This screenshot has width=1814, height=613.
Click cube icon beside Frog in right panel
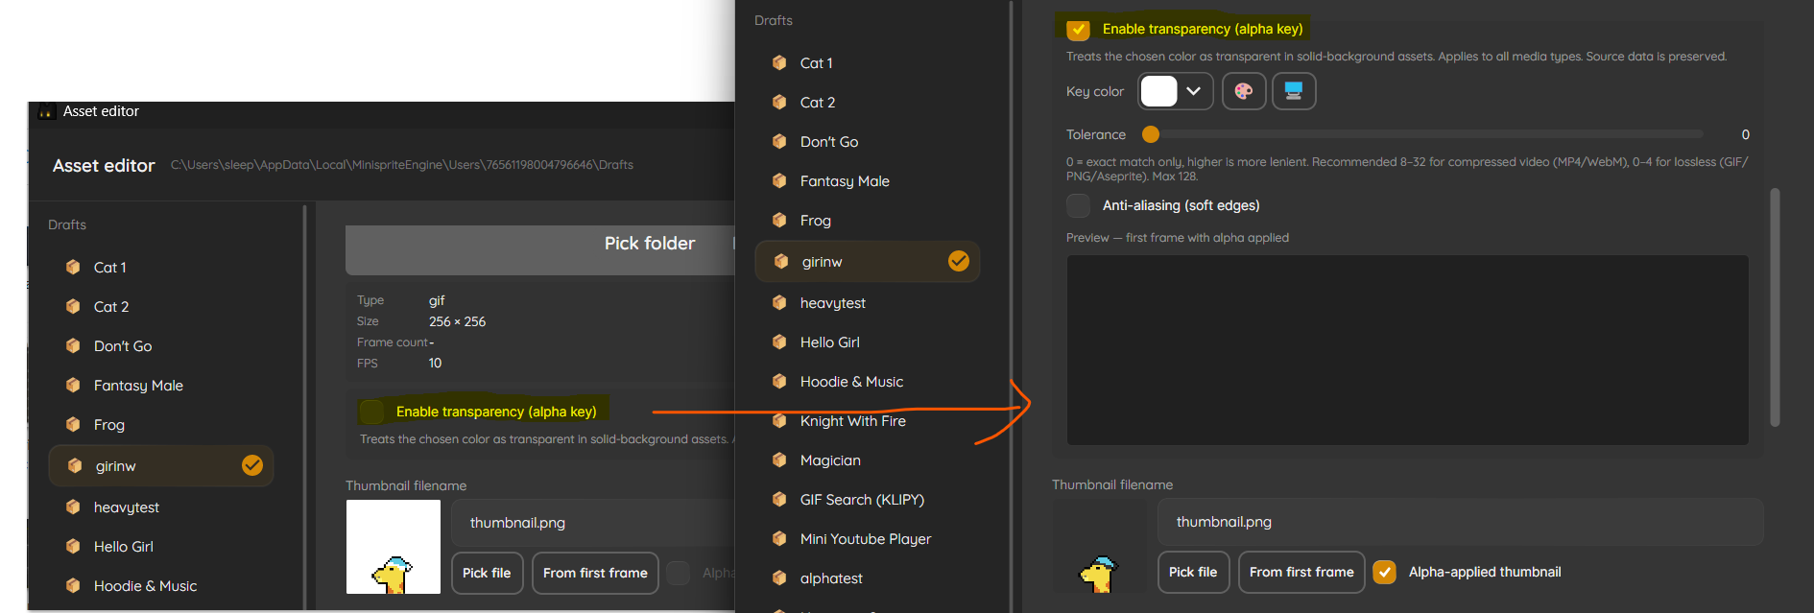coord(779,220)
